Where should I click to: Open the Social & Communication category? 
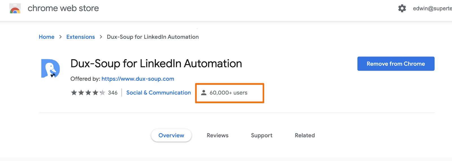(x=158, y=93)
